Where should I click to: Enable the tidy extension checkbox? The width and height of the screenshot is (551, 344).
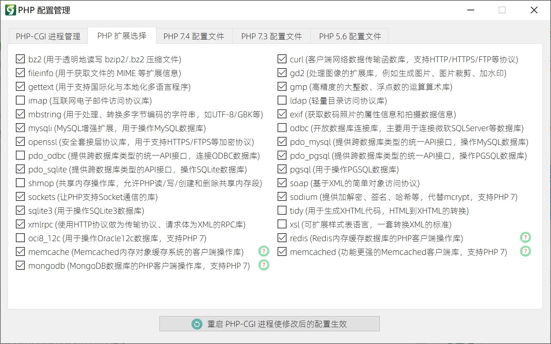[x=282, y=211]
